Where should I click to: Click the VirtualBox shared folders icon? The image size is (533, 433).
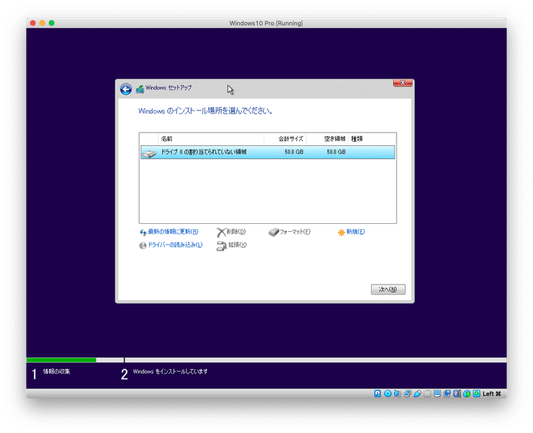[x=426, y=393]
